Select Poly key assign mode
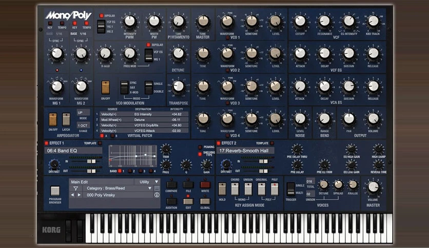 [x=275, y=189]
